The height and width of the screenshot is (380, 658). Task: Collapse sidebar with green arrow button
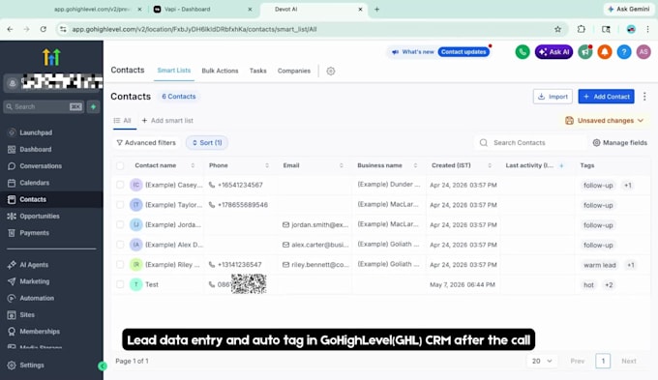click(103, 366)
